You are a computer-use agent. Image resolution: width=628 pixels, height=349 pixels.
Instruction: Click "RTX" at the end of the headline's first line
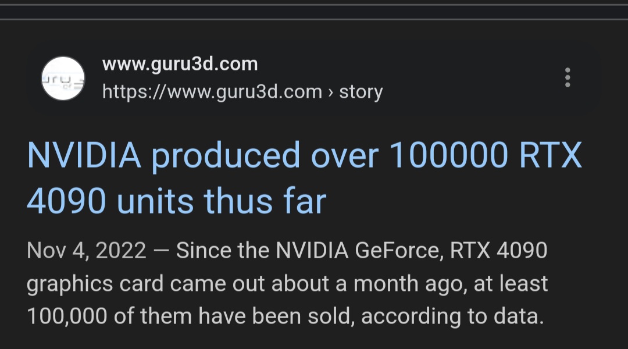point(551,156)
